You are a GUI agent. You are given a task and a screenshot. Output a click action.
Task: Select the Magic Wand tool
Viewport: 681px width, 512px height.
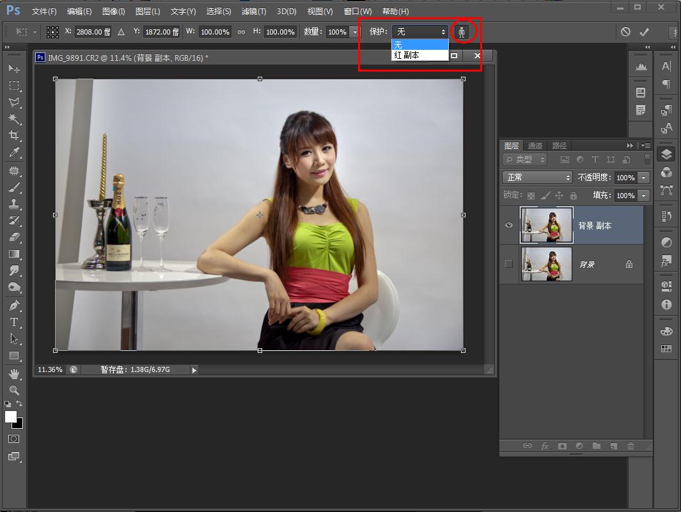click(x=13, y=119)
